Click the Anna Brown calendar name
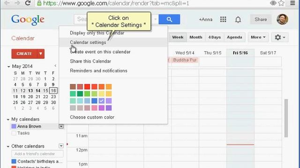The width and height of the screenshot is (300, 168). 29,126
